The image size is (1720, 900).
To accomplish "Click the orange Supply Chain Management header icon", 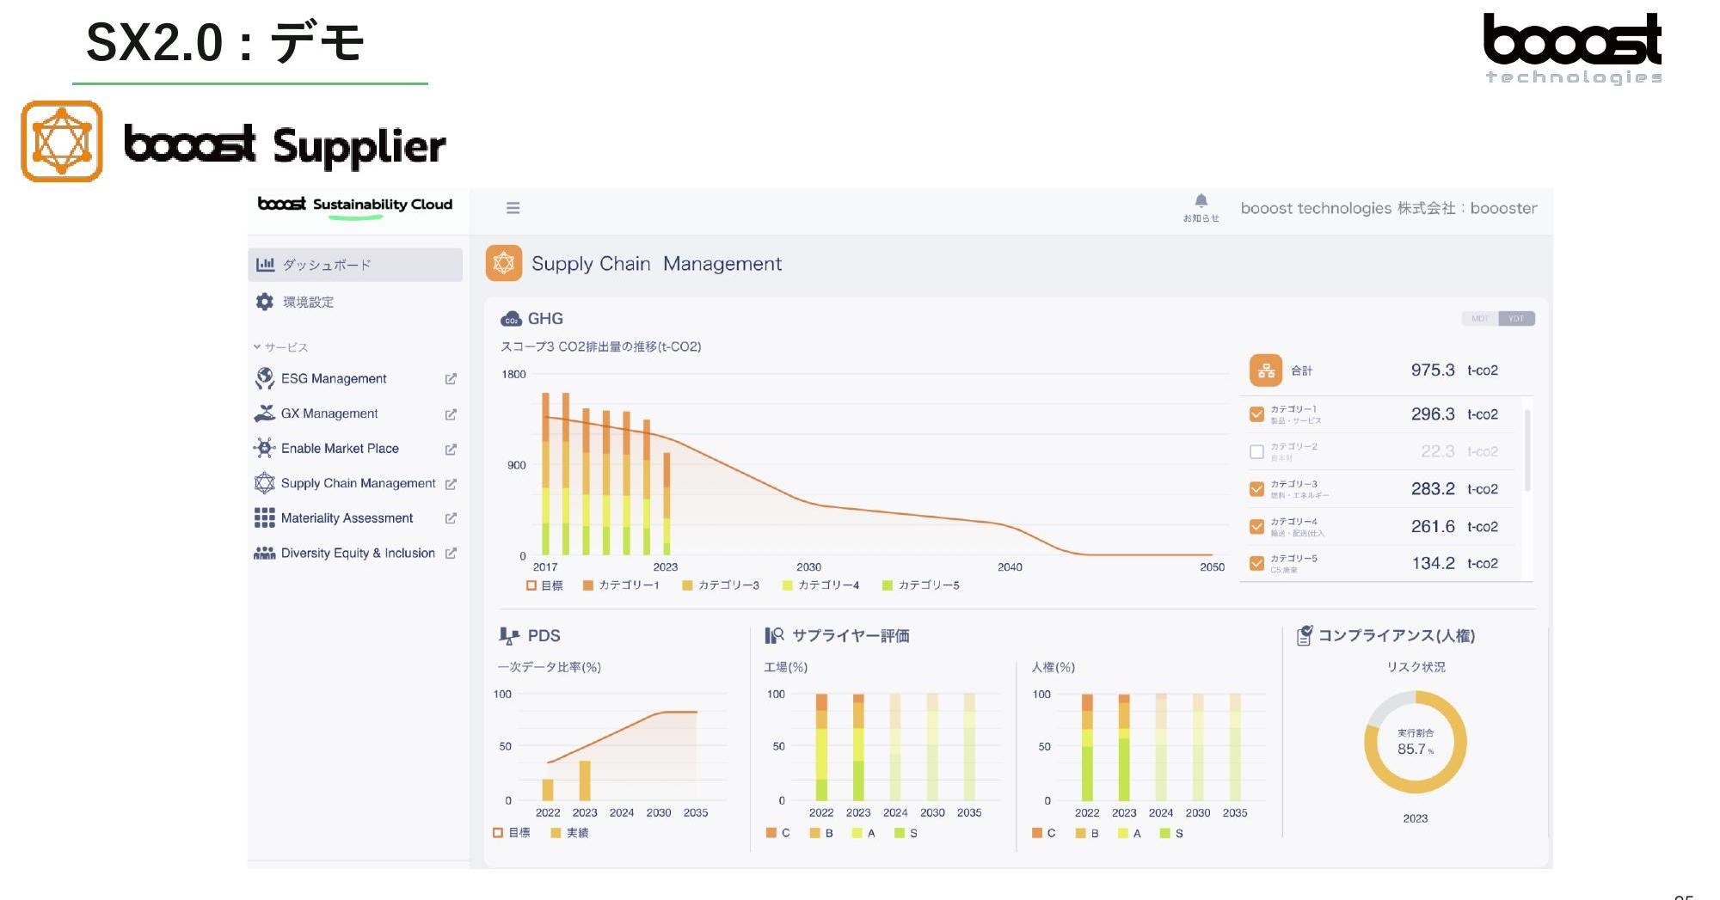I will tap(504, 264).
